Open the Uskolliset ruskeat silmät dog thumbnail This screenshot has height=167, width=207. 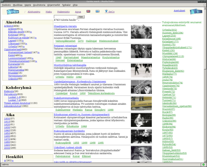click(x=141, y=153)
